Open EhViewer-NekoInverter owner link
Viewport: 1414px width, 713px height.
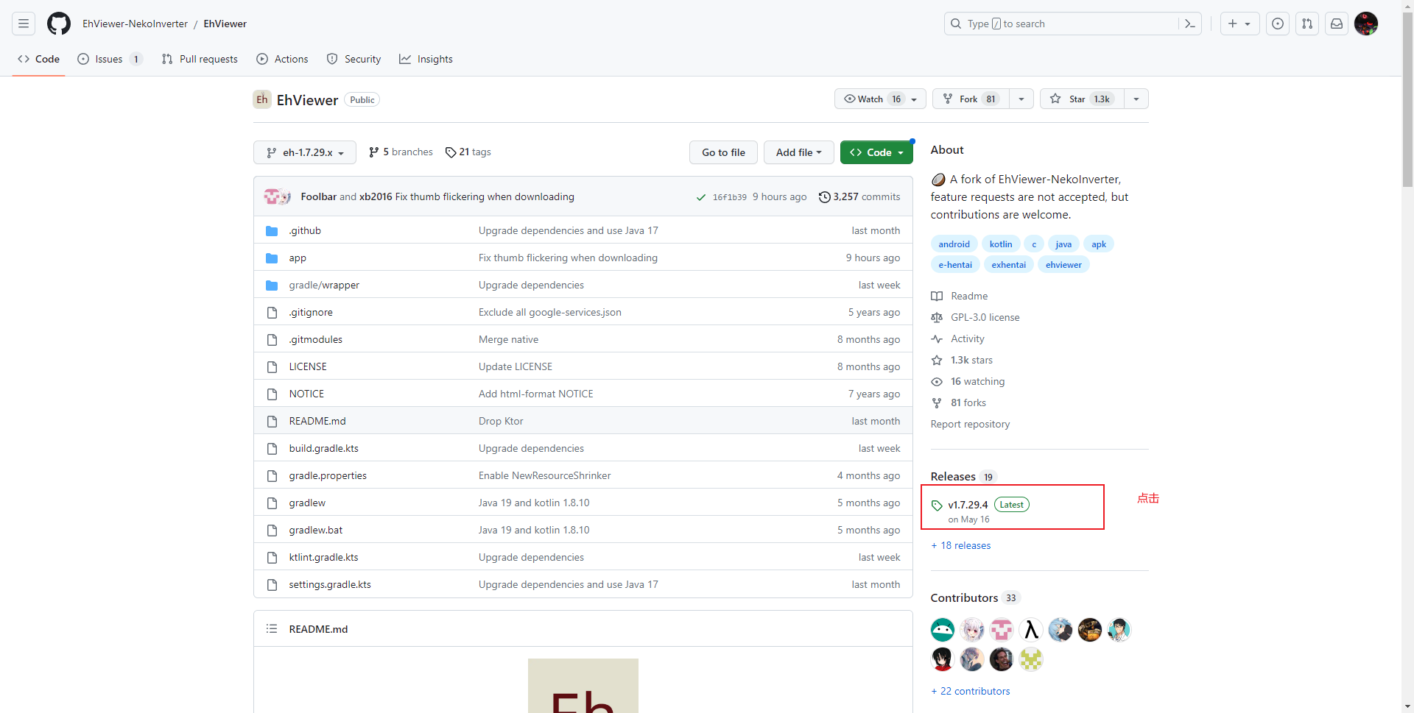click(135, 24)
